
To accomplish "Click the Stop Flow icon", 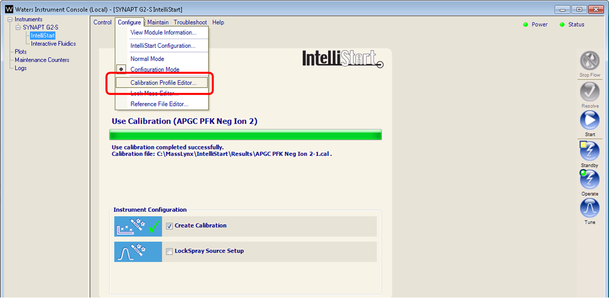I will tap(590, 61).
